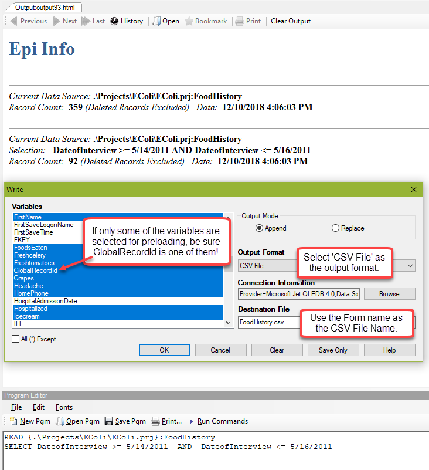Click OK in Write dialog
This screenshot has height=470, width=429.
point(164,350)
